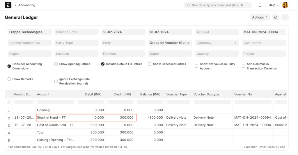Uncheck Consider Accounting Dimensions checkbox
The image size is (298, 155).
point(9,66)
